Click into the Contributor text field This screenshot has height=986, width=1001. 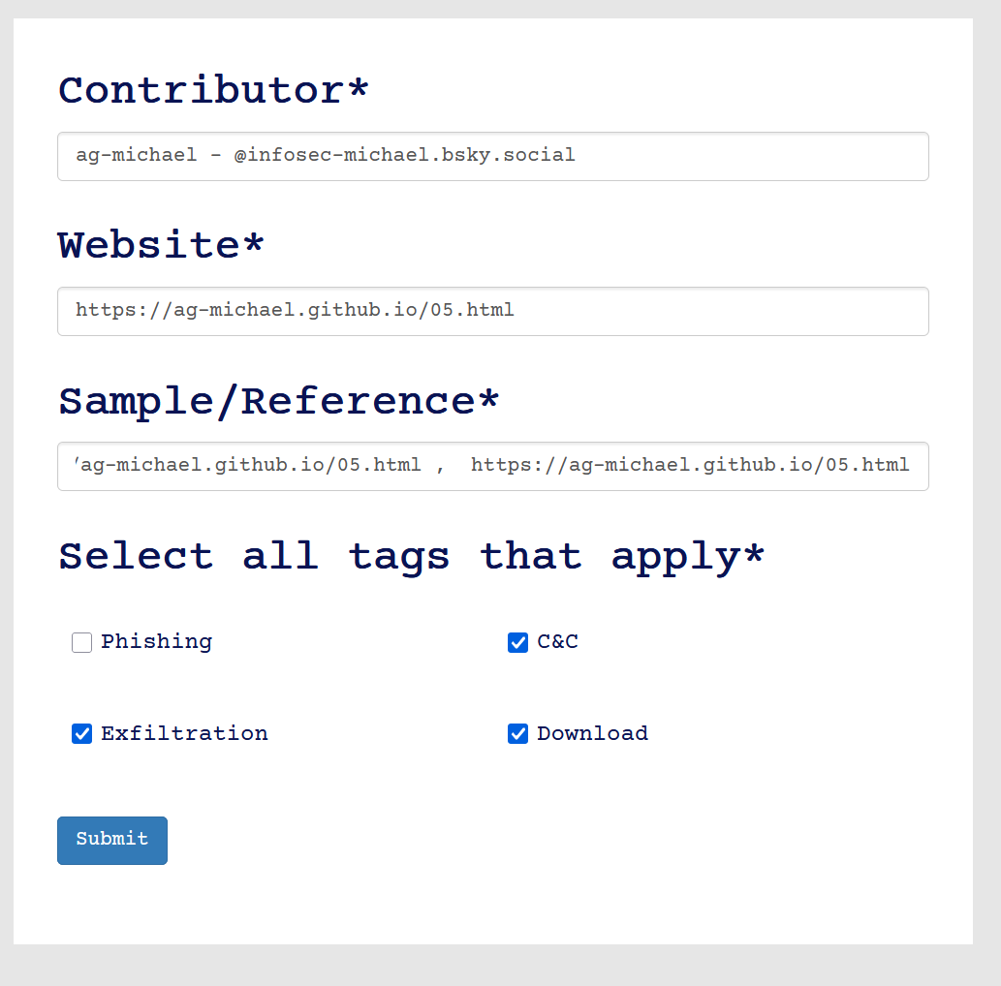click(492, 156)
